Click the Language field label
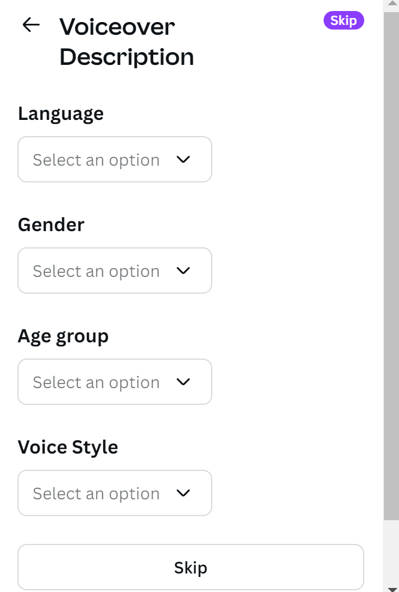The width and height of the screenshot is (399, 592). 61,114
